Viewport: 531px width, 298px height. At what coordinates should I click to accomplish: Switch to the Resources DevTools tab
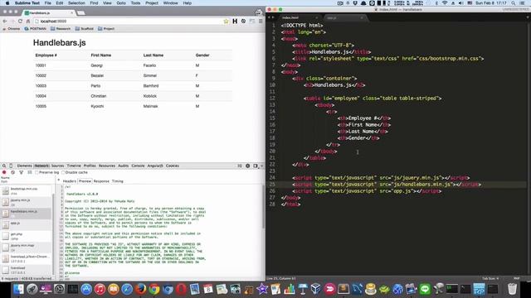(x=107, y=166)
